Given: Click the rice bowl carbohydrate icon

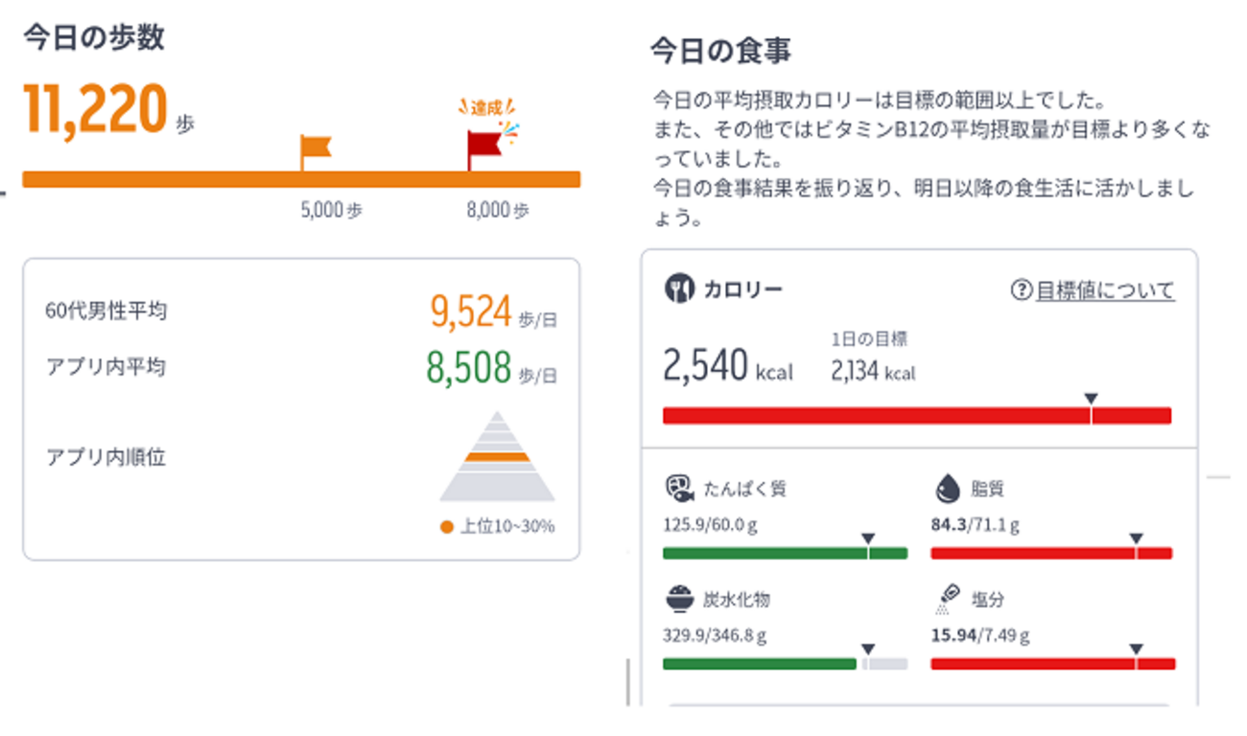Looking at the screenshot, I should coord(679,600).
